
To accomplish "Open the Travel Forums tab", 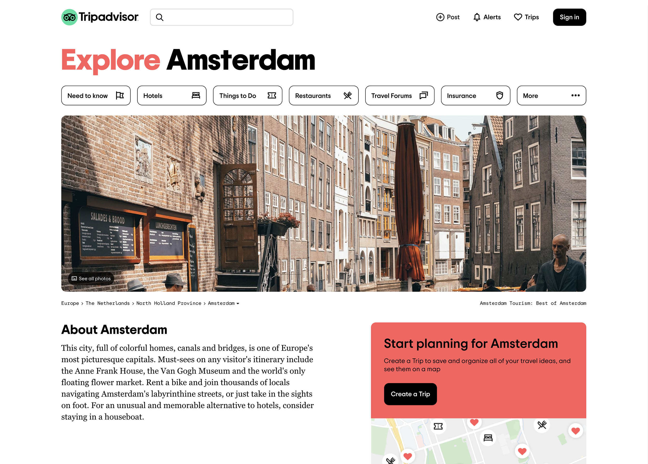I will 399,96.
